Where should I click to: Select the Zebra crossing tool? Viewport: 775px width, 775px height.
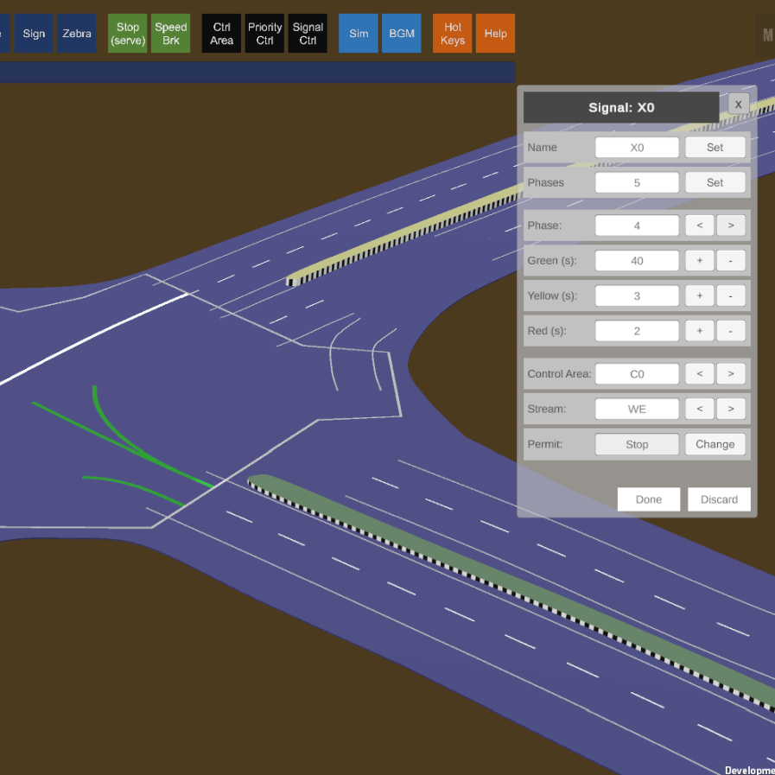pyautogui.click(x=77, y=34)
